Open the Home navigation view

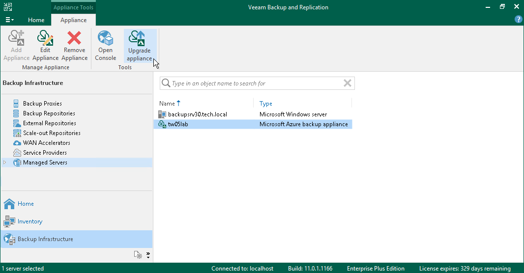pos(77,204)
